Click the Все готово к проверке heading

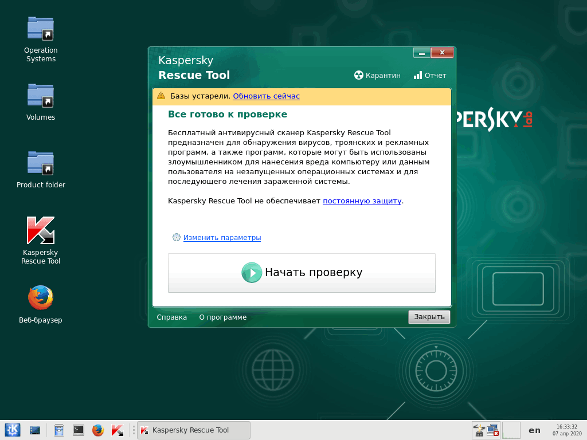[x=228, y=115]
